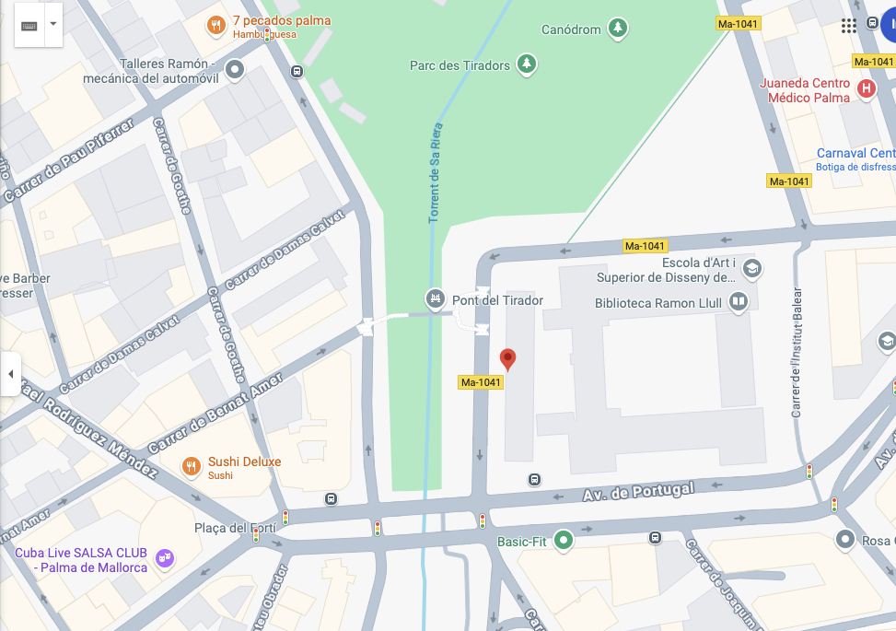Expand the input tools dropdown arrow

click(x=53, y=25)
